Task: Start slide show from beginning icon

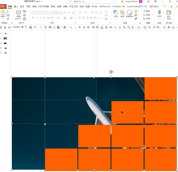Action: pyautogui.click(x=46, y=27)
